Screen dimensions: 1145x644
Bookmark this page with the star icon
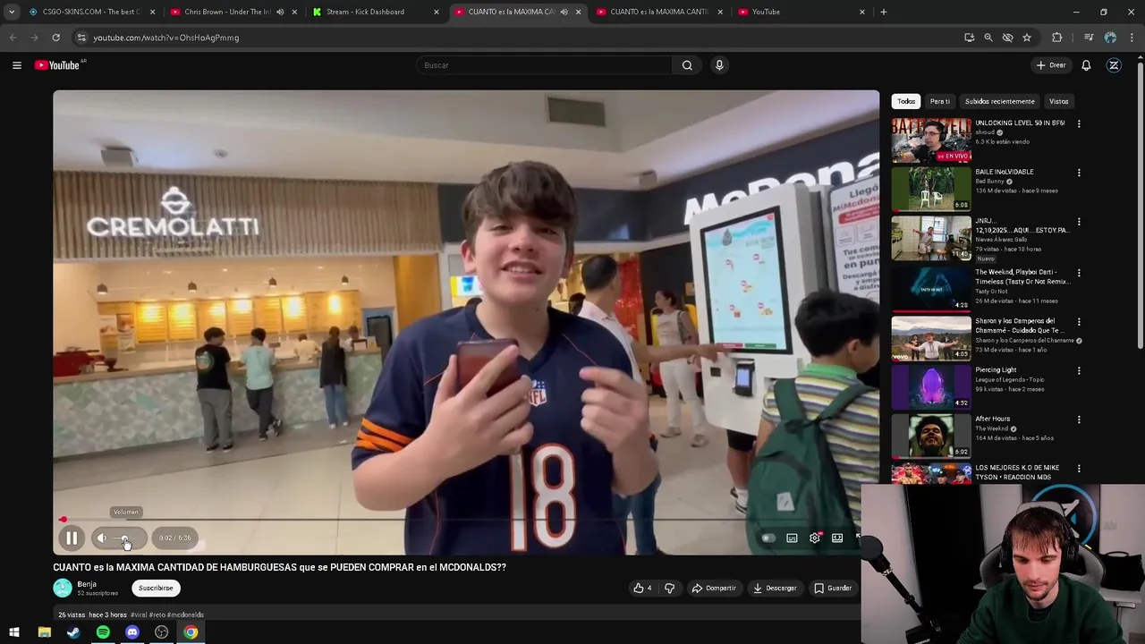[1027, 38]
